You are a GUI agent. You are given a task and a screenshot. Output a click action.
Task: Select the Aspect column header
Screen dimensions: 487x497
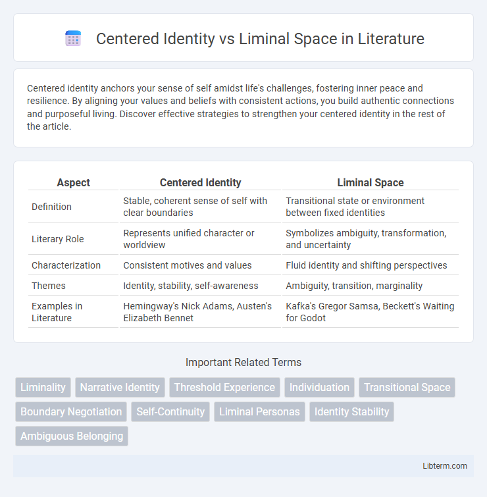coord(74,182)
